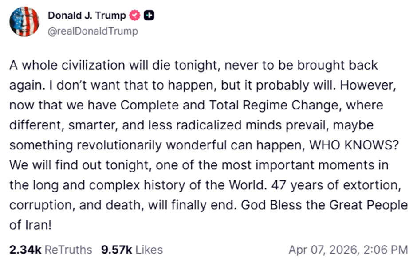The width and height of the screenshot is (417, 262).
Task: Open the Donald J. Trump display name
Action: 87,16
